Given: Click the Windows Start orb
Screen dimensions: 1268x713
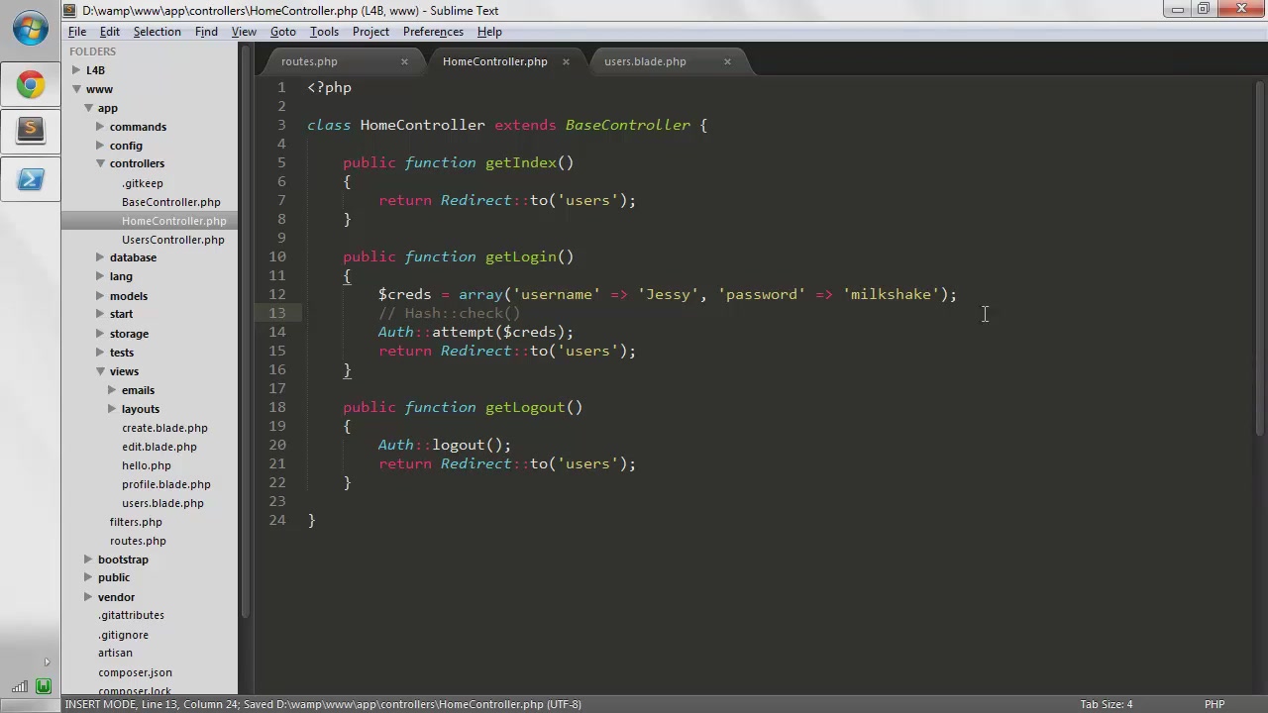Looking at the screenshot, I should (x=30, y=29).
